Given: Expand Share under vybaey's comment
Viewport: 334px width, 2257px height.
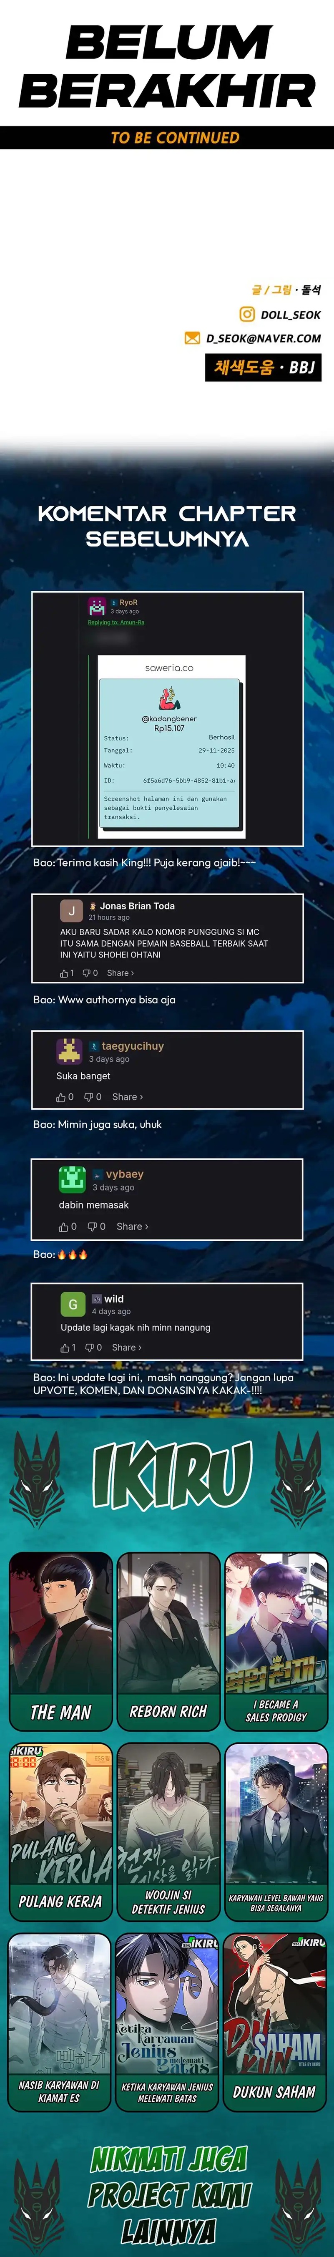Looking at the screenshot, I should coord(132,1226).
